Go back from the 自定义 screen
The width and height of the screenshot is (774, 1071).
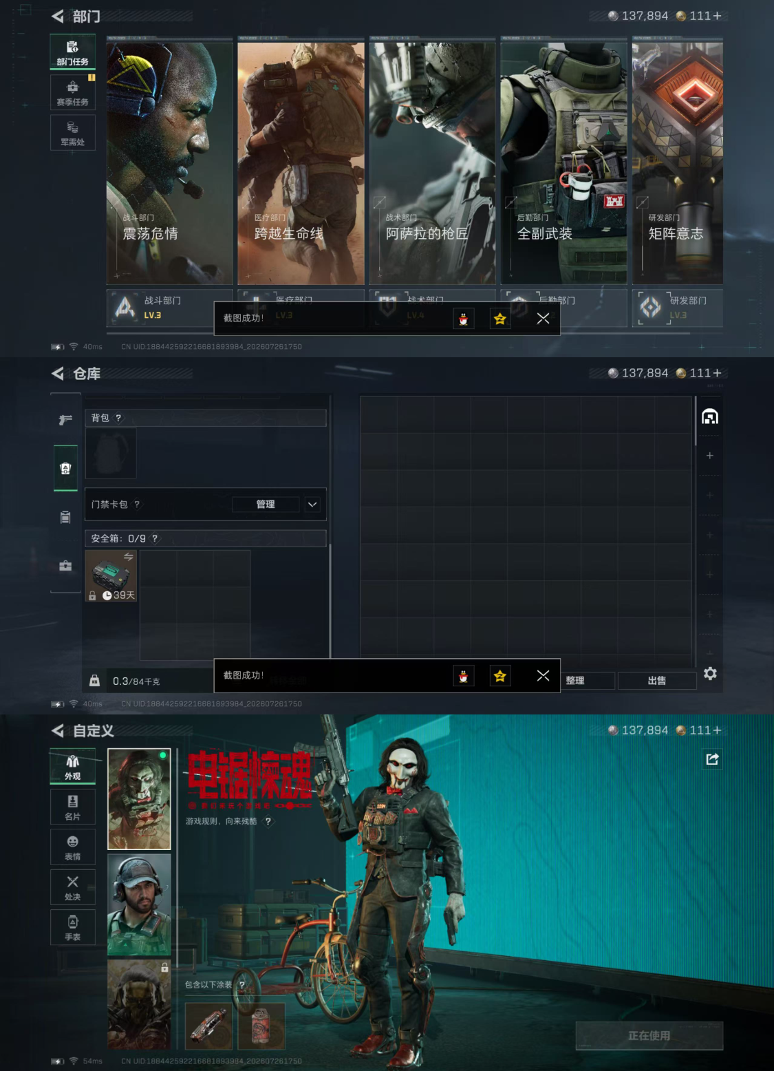[x=58, y=730]
